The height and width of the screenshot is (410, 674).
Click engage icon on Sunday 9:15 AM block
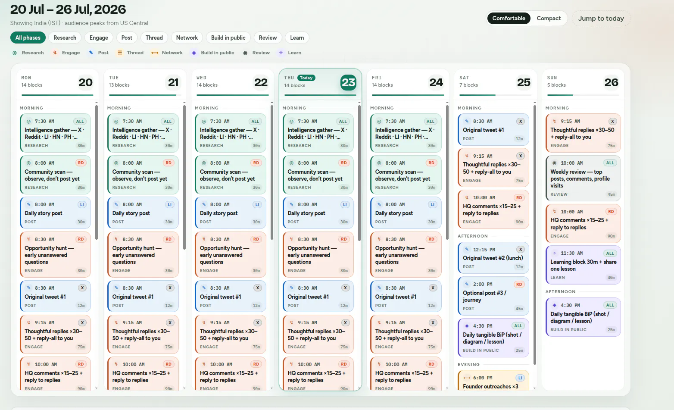554,122
